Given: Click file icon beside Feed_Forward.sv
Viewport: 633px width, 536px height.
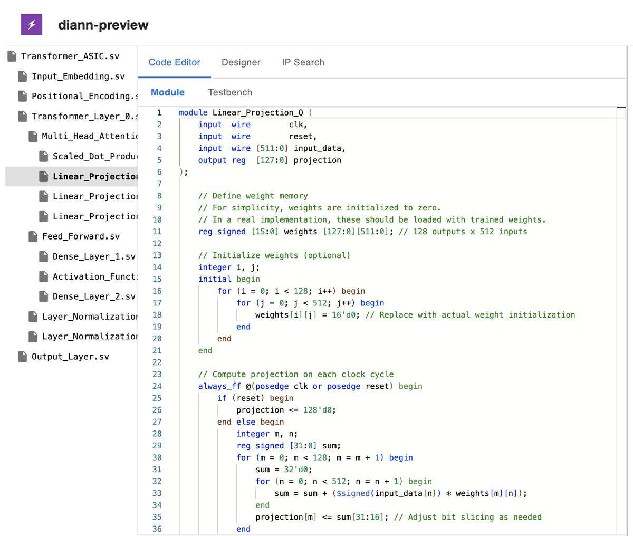Looking at the screenshot, I should (33, 236).
